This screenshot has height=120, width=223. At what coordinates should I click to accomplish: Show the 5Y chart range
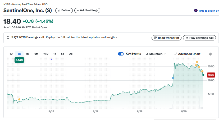pyautogui.click(x=63, y=54)
